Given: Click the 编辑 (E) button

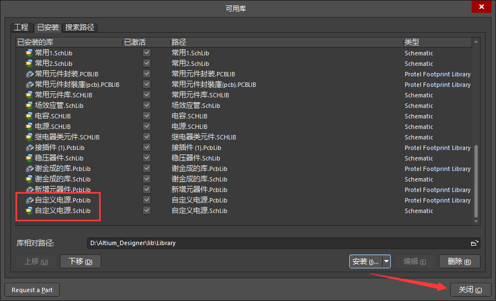Looking at the screenshot, I should tap(415, 262).
